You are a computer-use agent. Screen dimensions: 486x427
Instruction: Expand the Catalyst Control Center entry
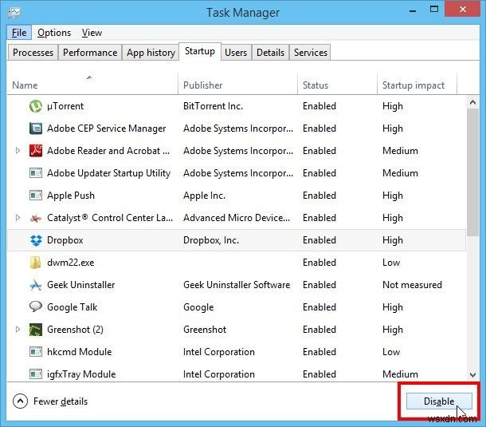(x=18, y=218)
